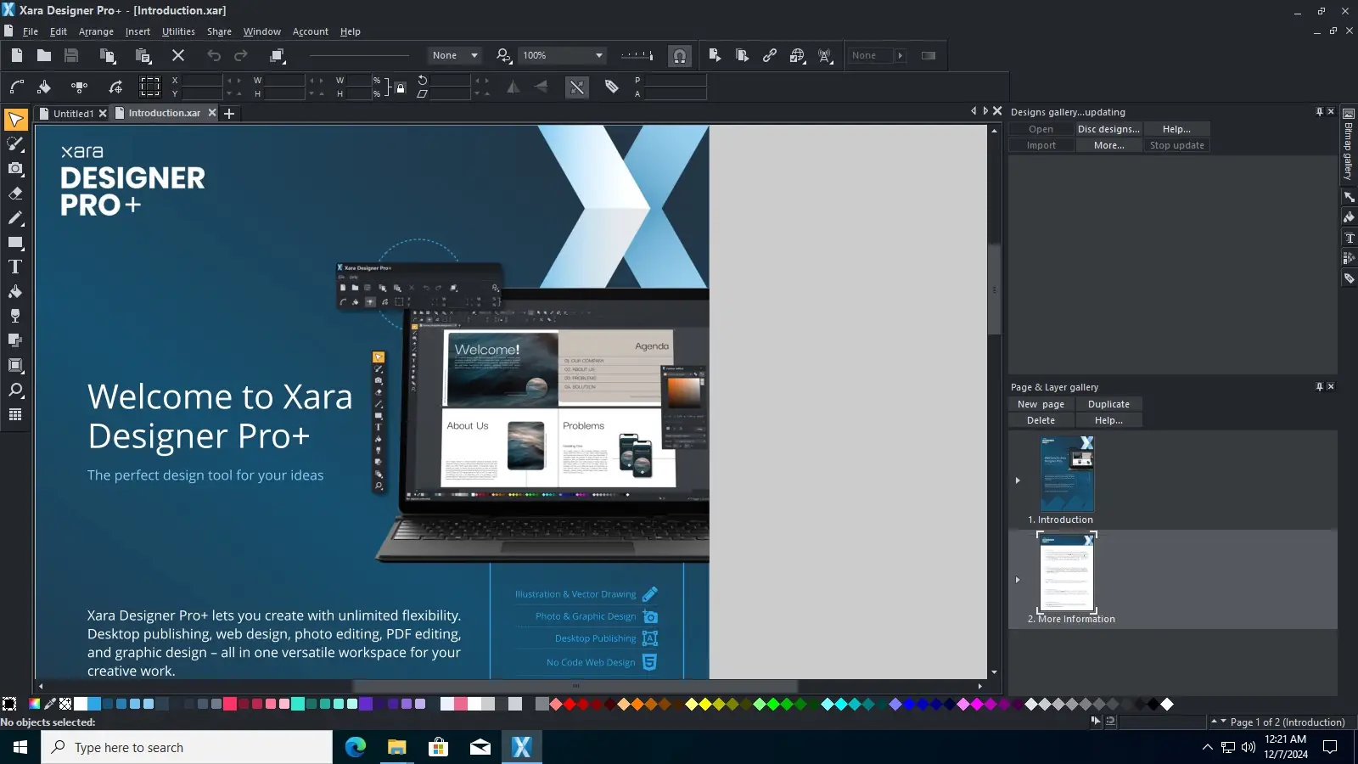Pick the bright red color swatch
Viewport: 1358px width, 764px height.
pos(570,704)
